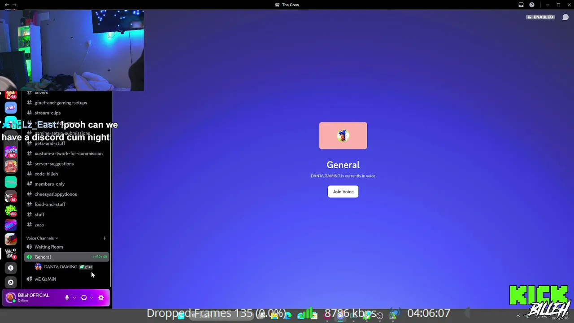Open output device options chevron beside headphones
The width and height of the screenshot is (574, 323).
click(x=91, y=297)
